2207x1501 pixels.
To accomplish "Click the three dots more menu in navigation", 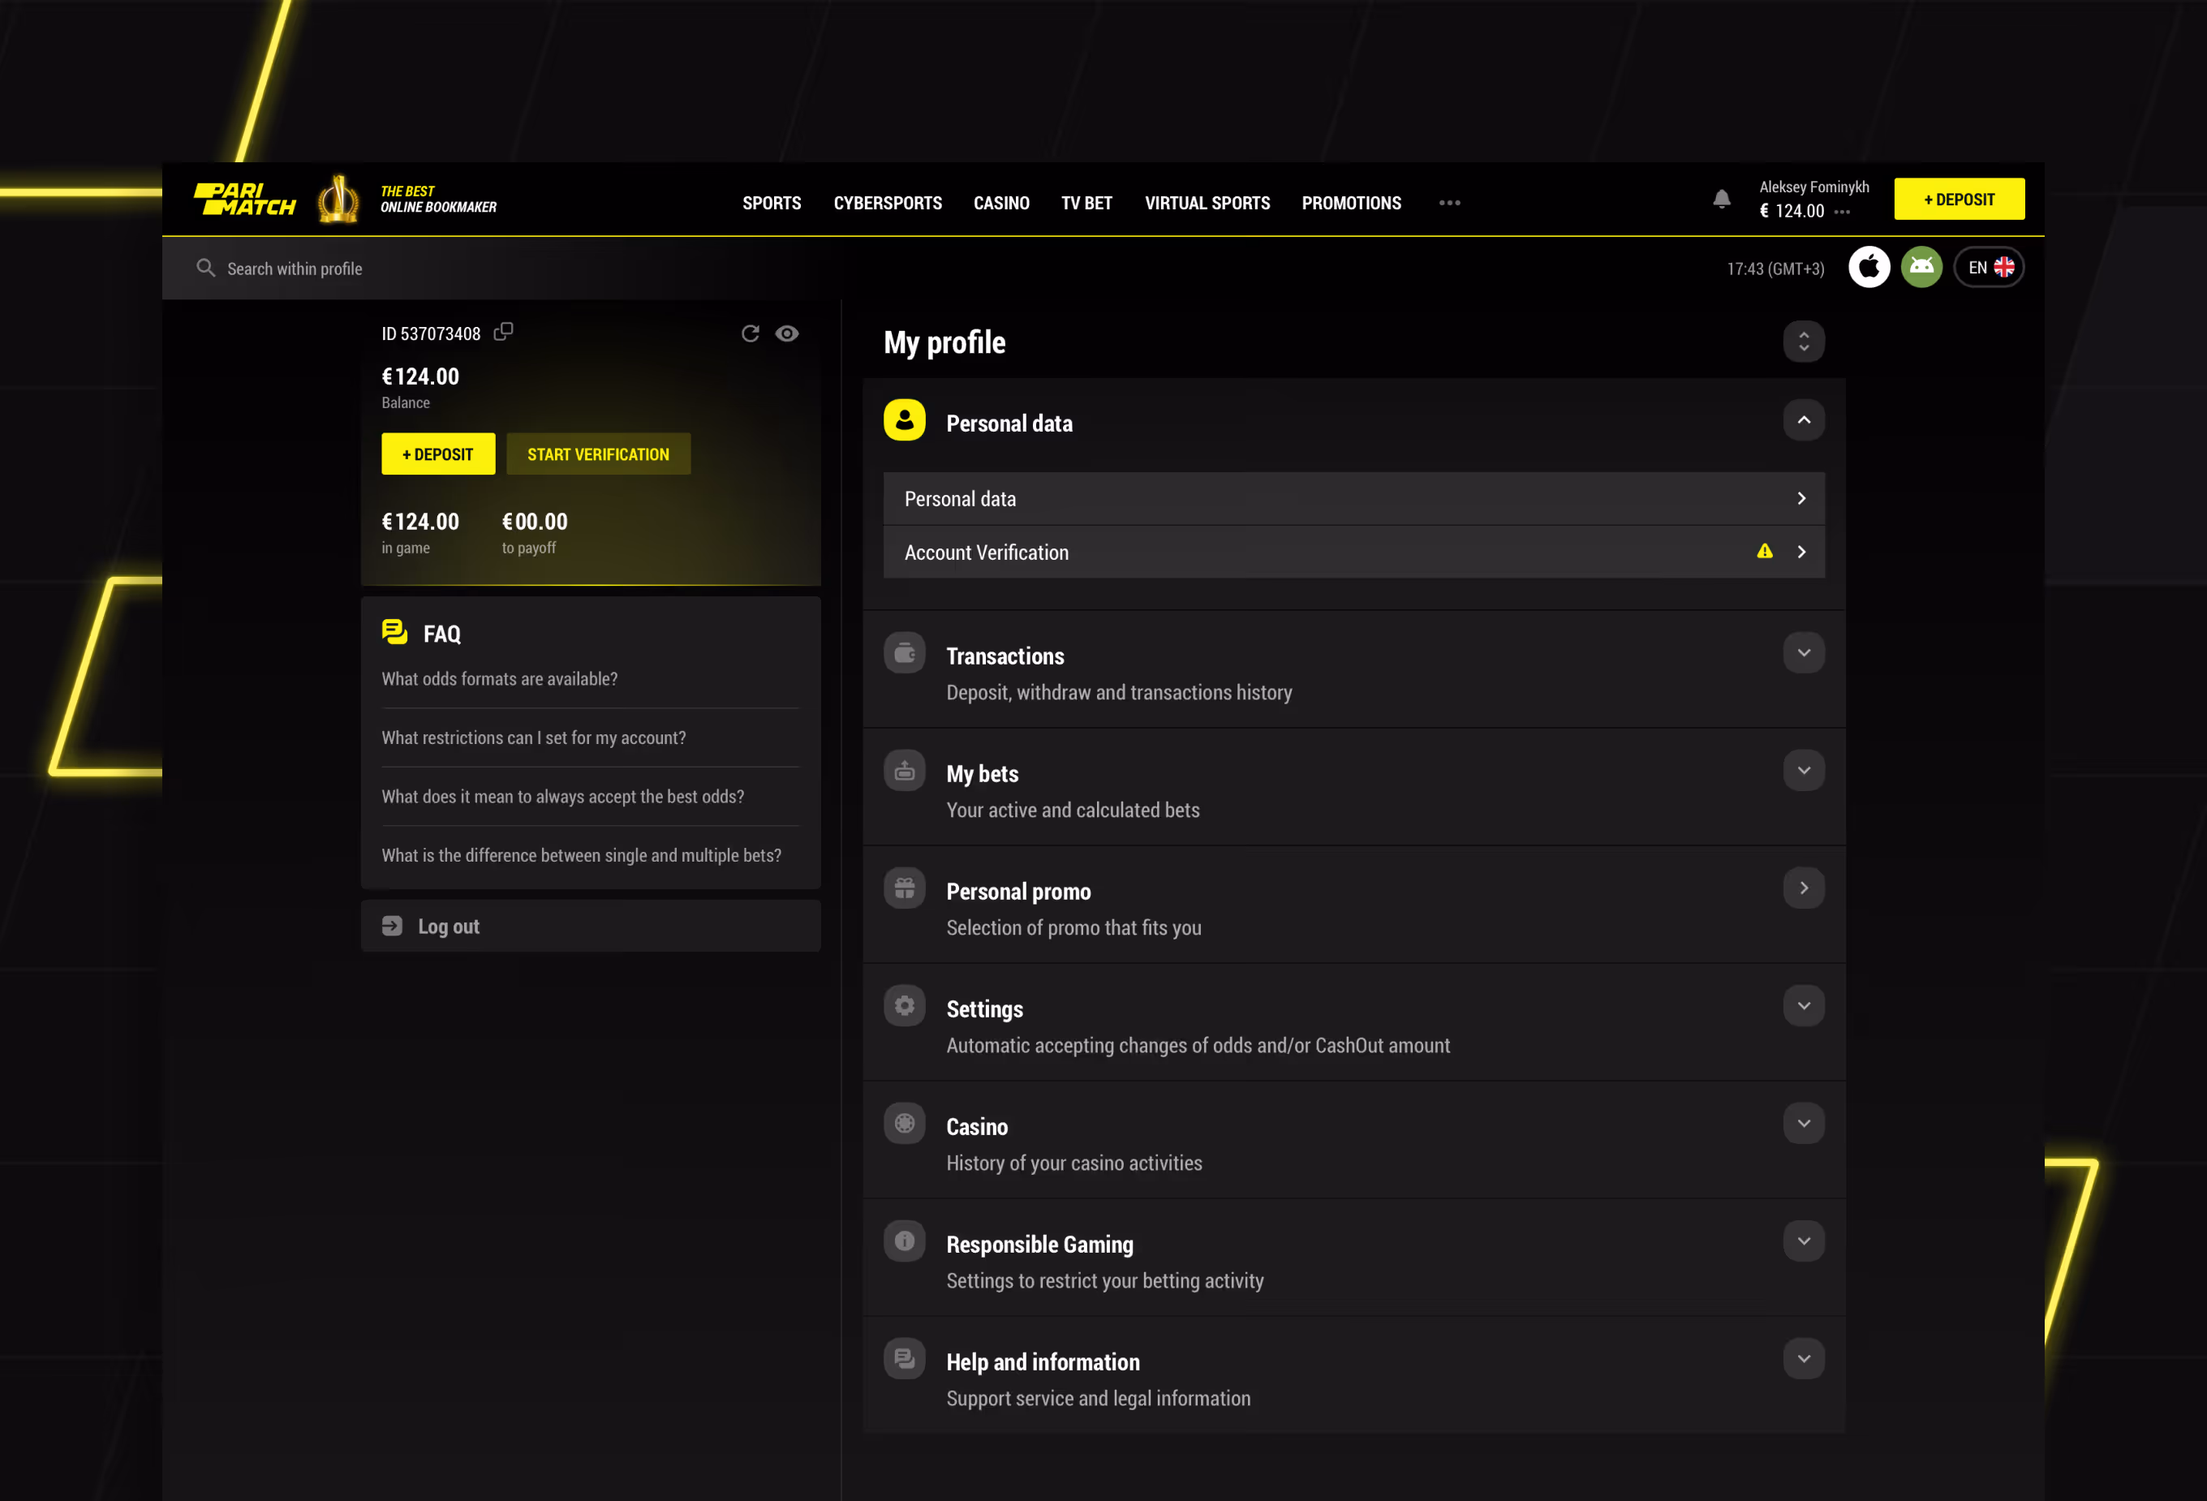I will pos(1449,203).
